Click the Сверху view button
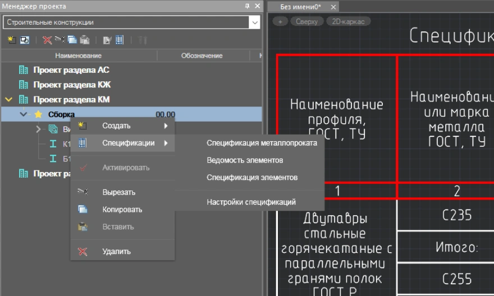The width and height of the screenshot is (494, 296). (x=307, y=21)
